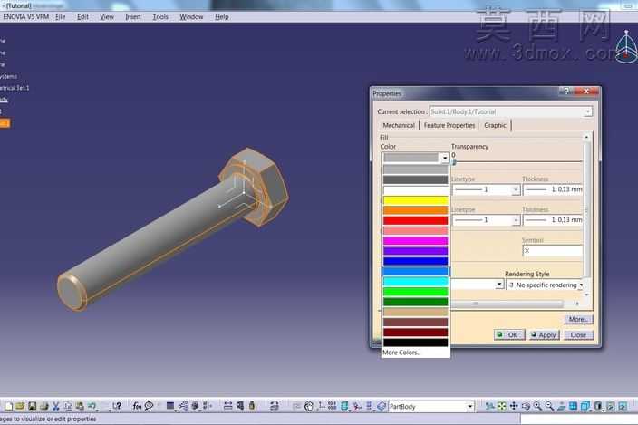
Task: Click the Swap Visible Space icon
Action: (623, 406)
